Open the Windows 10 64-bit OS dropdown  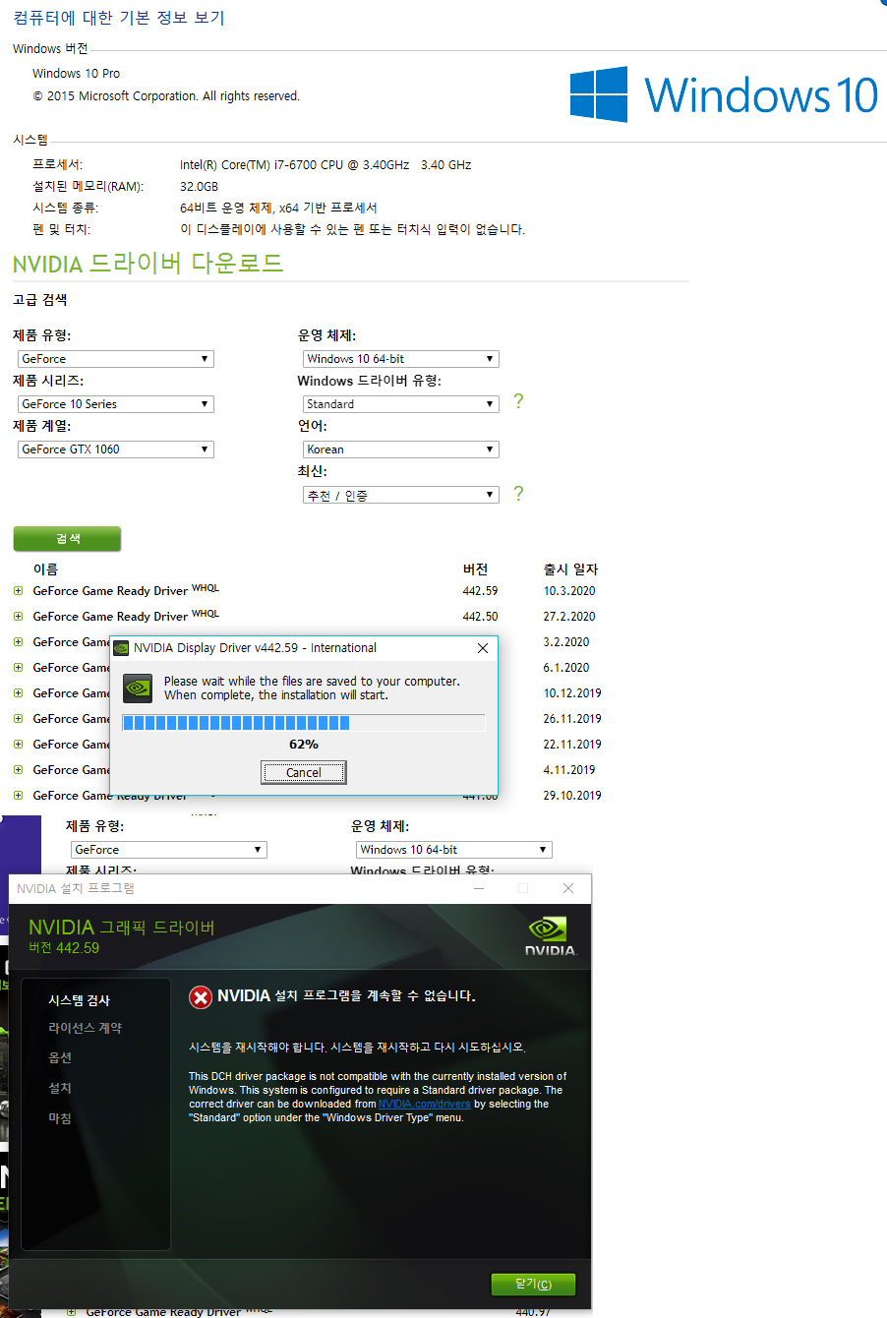[x=400, y=358]
